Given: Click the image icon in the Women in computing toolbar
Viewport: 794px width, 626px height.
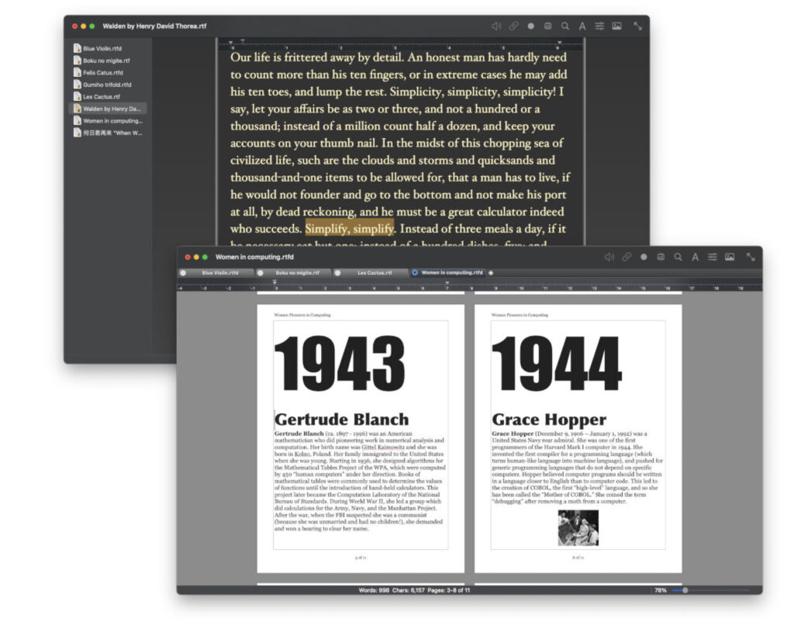Looking at the screenshot, I should coord(730,257).
